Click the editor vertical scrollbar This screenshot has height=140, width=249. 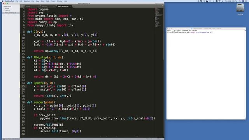[x=163, y=33]
